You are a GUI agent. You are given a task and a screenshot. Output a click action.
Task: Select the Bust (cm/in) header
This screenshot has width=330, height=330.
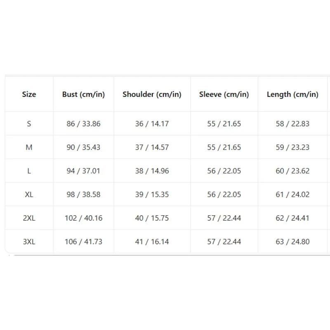point(84,94)
